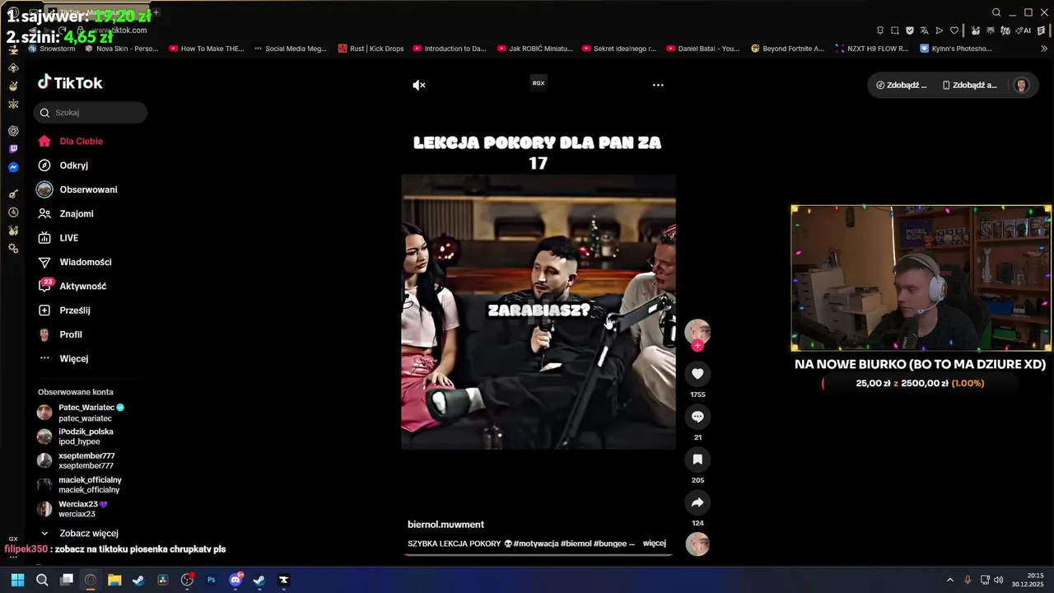Open the AI extension icon

[x=1024, y=30]
